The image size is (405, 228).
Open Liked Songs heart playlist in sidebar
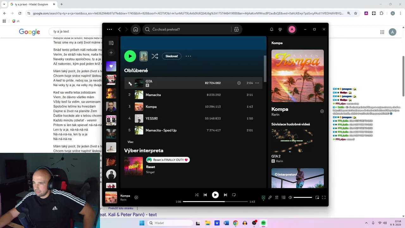(x=111, y=66)
